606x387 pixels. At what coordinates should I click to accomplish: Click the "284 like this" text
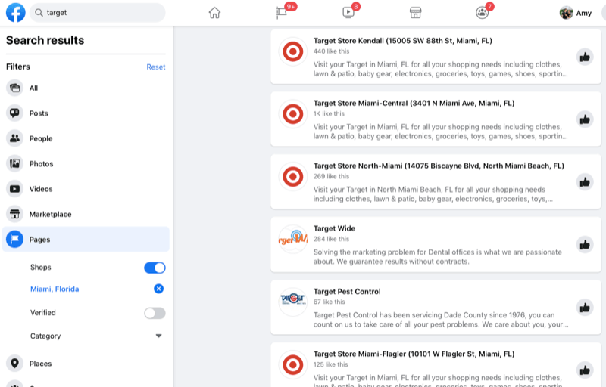pos(331,239)
